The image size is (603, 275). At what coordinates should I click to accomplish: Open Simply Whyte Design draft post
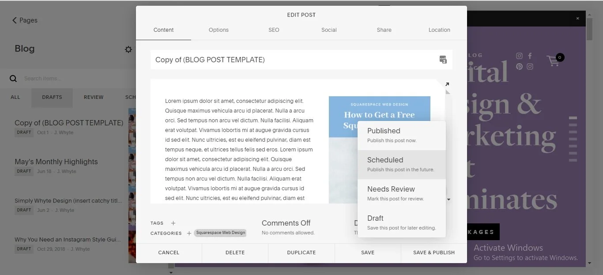tap(69, 205)
